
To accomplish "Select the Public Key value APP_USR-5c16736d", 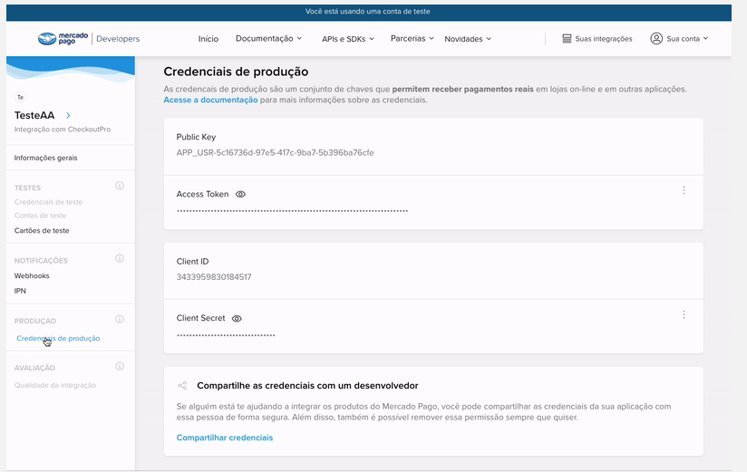I will pos(275,153).
